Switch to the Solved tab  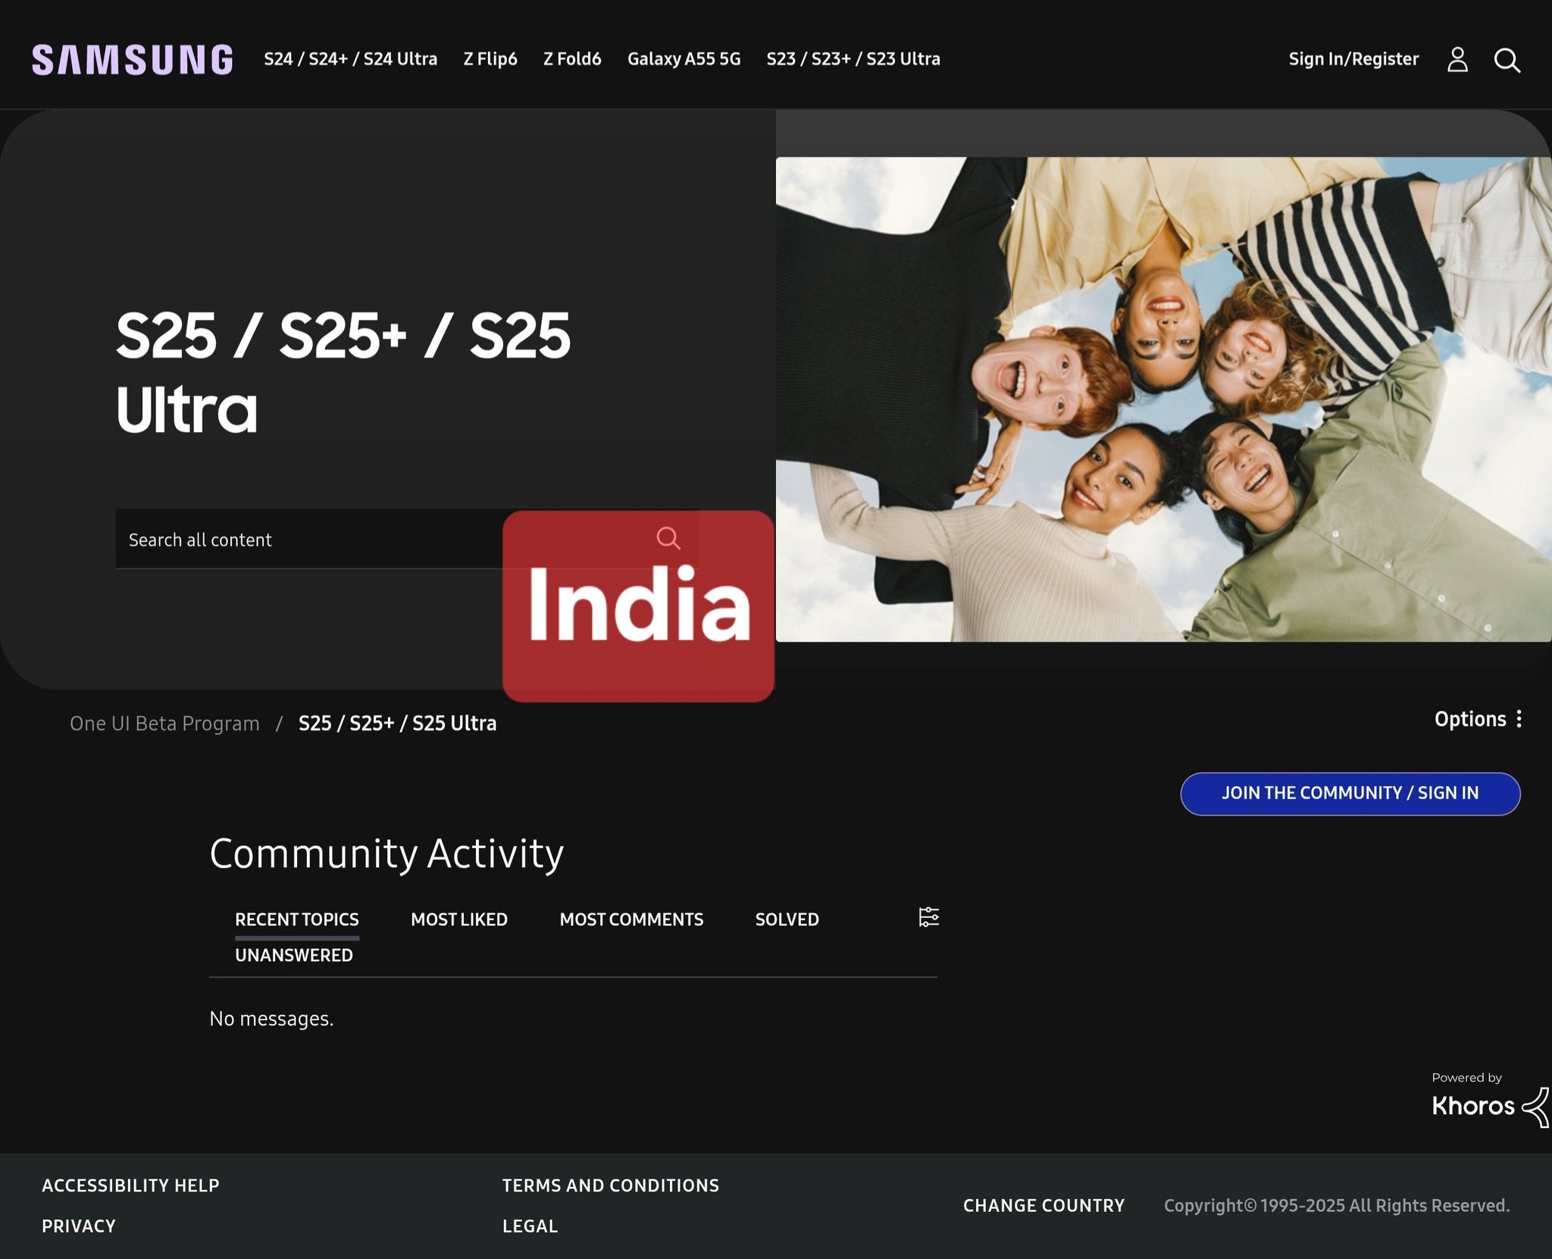pyautogui.click(x=787, y=919)
